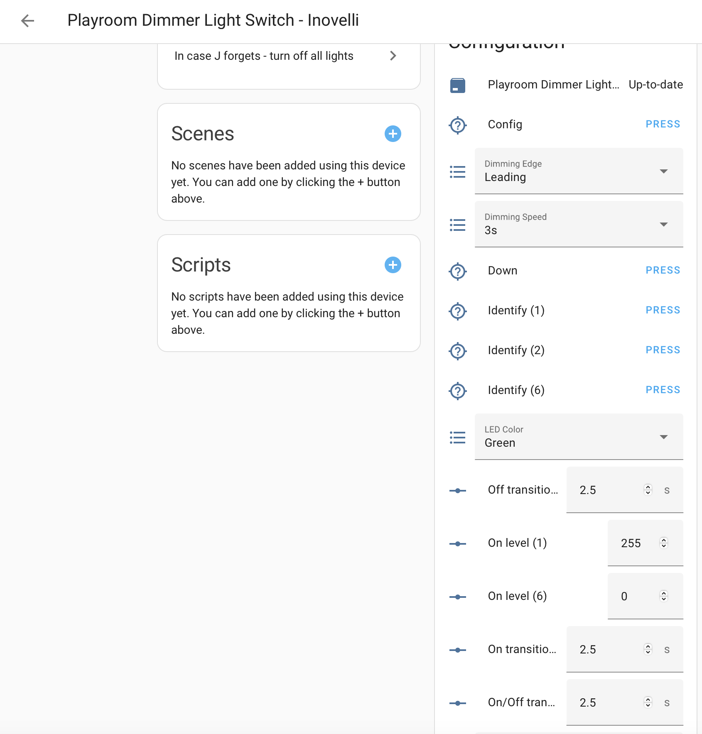Click the Dimming Speed list icon
Viewport: 702px width, 734px height.
[x=458, y=225]
